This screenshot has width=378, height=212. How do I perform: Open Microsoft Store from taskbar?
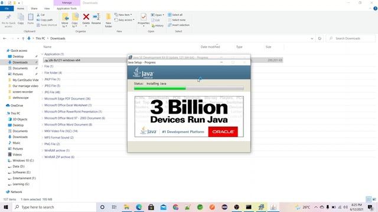(x=151, y=207)
